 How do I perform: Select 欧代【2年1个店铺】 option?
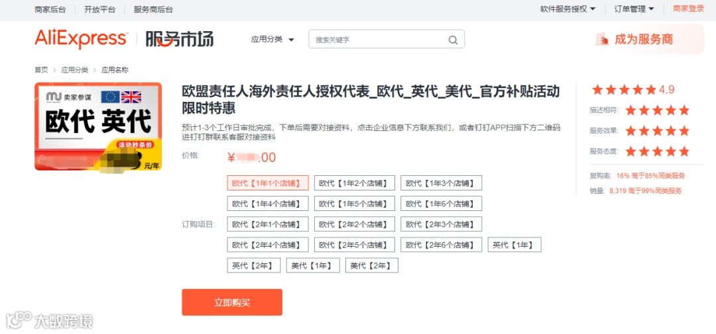[268, 224]
